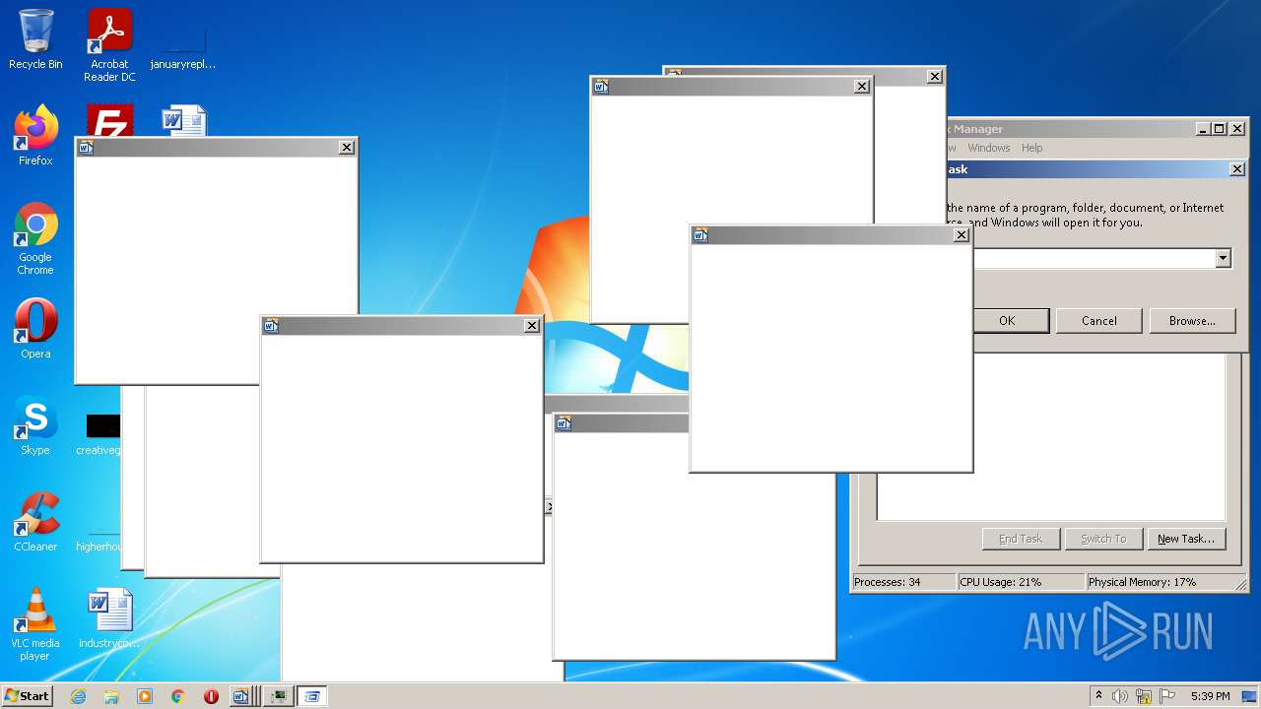Select the partly hidden FileZilla desktop icon
This screenshot has width=1261, height=709.
pyautogui.click(x=109, y=120)
